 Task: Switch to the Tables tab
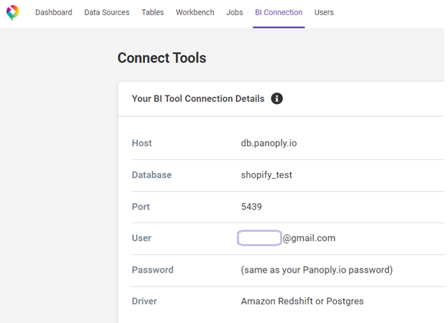[x=153, y=13]
